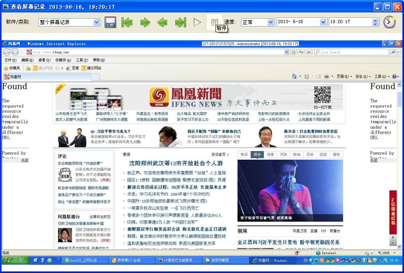Click the RSS feeds icon

306,77
